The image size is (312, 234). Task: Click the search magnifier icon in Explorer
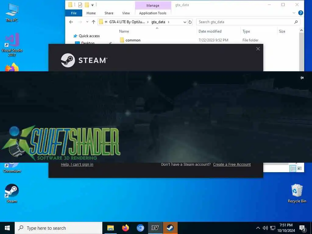pos(296,22)
